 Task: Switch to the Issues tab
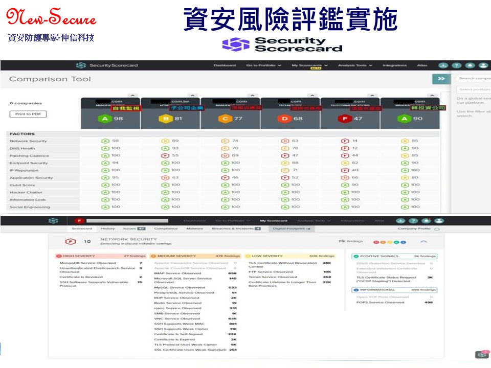click(134, 229)
